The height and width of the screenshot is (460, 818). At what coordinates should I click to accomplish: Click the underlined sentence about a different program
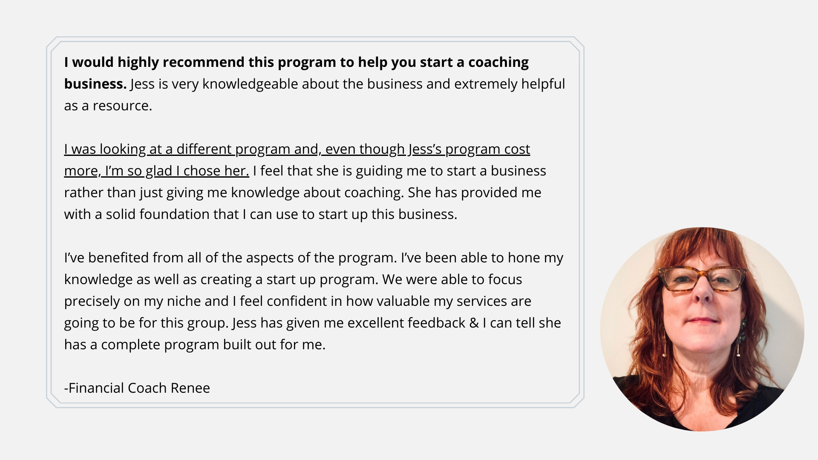coord(297,160)
